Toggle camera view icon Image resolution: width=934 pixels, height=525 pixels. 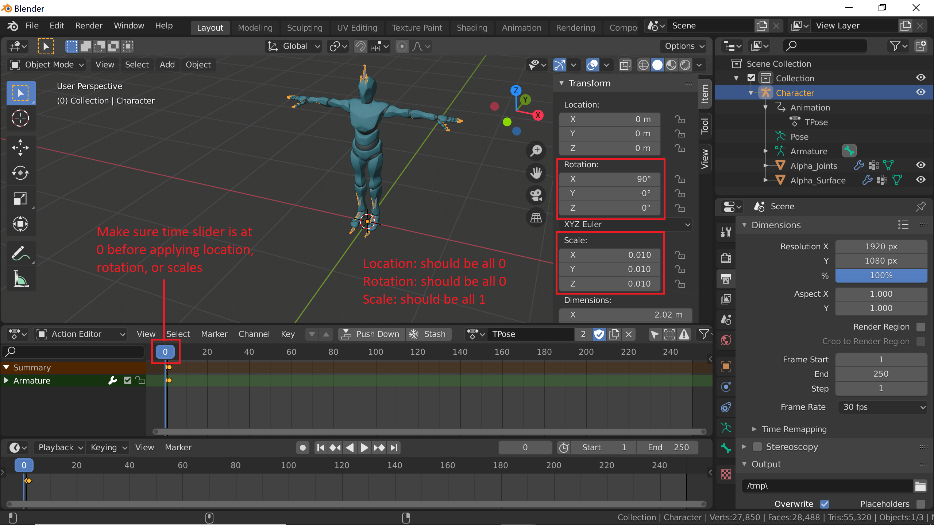click(536, 195)
